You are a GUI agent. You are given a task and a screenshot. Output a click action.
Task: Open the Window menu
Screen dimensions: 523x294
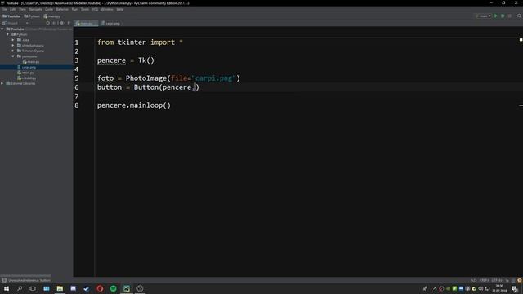[x=107, y=9]
